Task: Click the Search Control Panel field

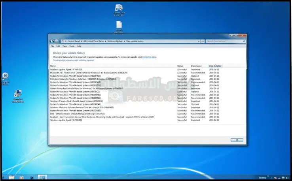Action: click(x=224, y=41)
